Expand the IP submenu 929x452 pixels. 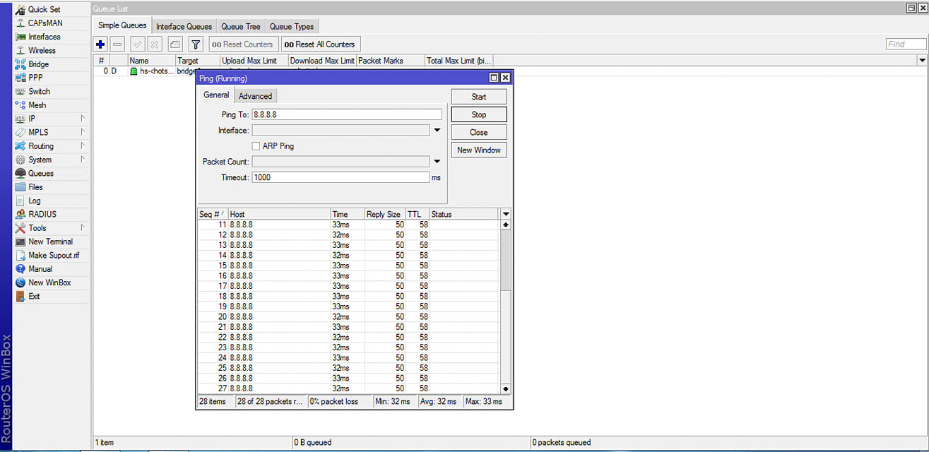point(83,119)
